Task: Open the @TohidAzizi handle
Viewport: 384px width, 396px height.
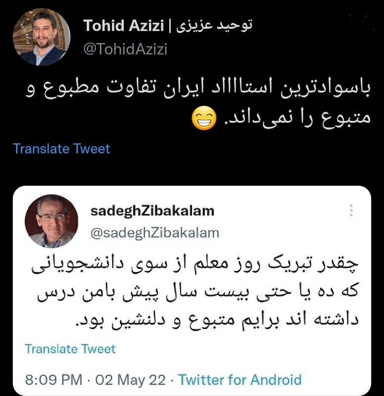Action: (x=125, y=49)
